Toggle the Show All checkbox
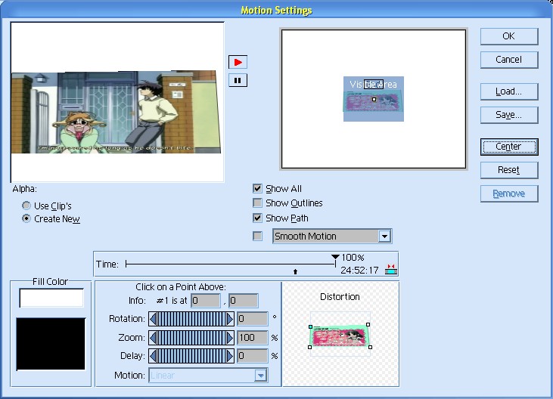Screen dimensions: 553x399 [257, 188]
